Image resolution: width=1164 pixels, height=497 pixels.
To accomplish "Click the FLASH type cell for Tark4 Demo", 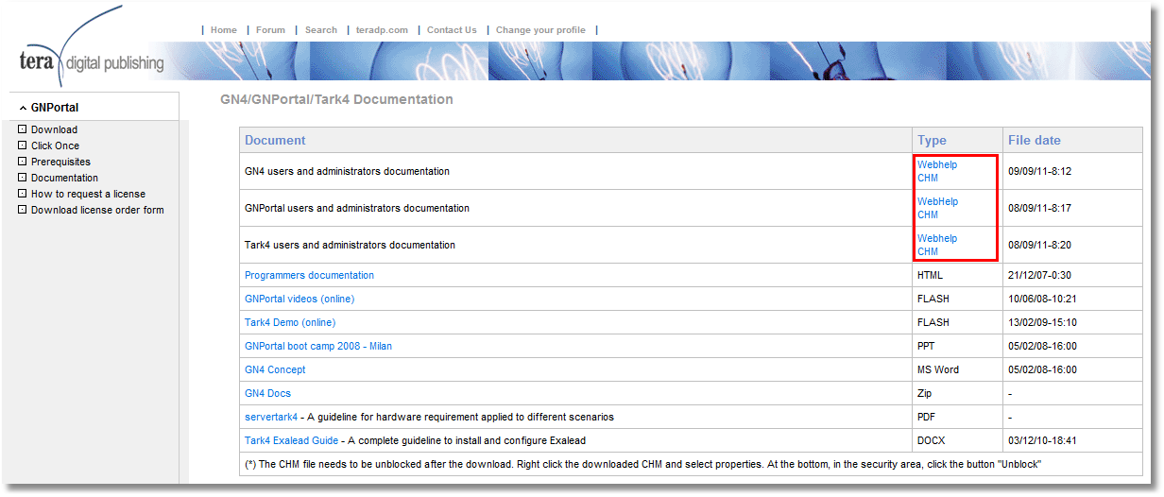I will 933,322.
